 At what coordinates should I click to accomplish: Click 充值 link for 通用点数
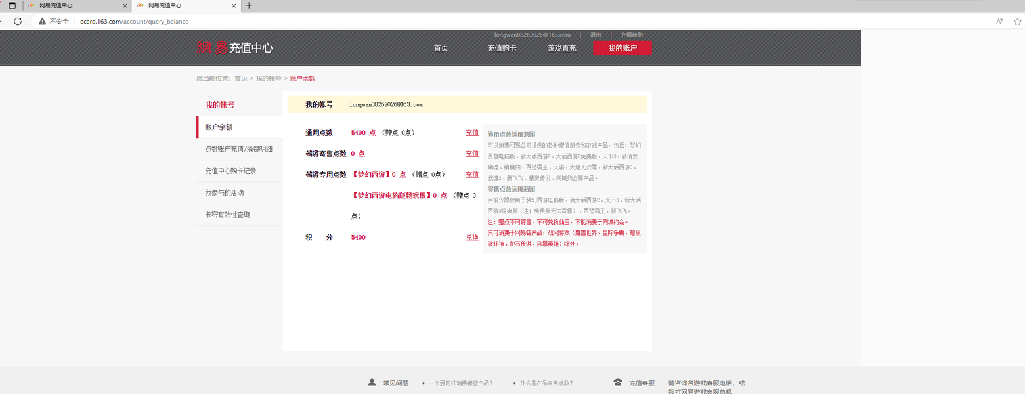472,133
